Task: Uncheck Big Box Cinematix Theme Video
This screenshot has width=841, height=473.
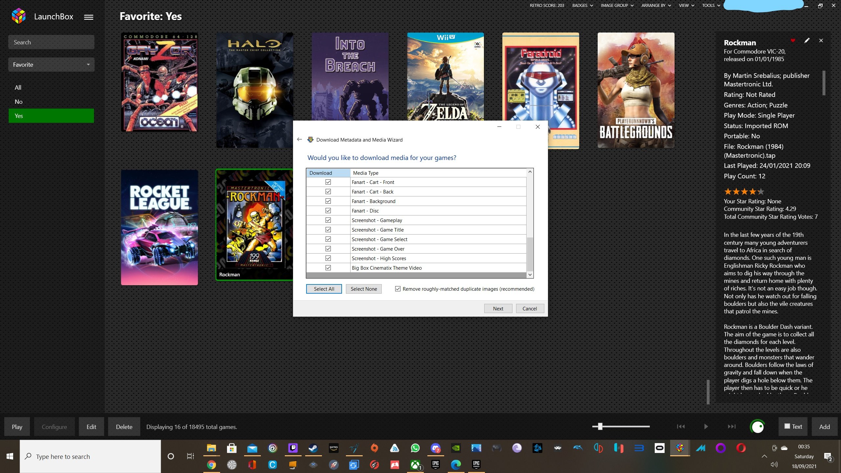Action: 328,268
